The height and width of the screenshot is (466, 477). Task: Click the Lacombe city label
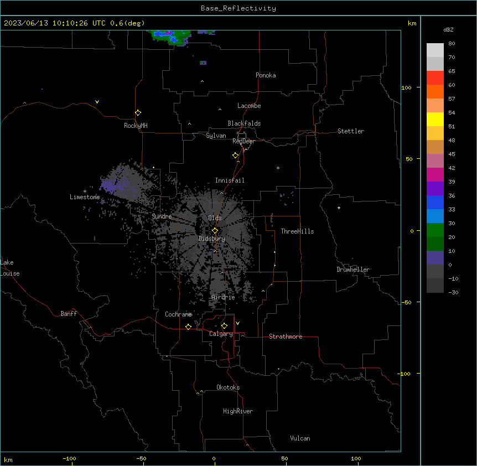(249, 106)
